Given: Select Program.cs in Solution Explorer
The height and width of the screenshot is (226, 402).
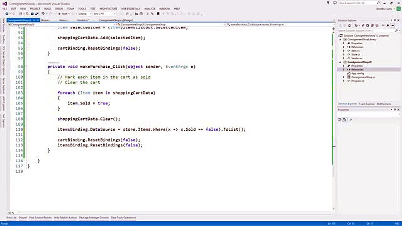Looking at the screenshot, I should pyautogui.click(x=357, y=81).
